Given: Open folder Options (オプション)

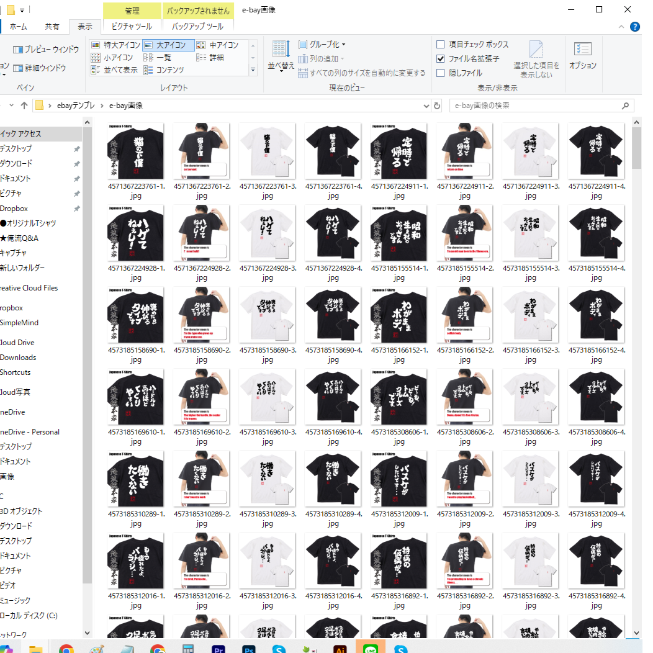Looking at the screenshot, I should 583,55.
